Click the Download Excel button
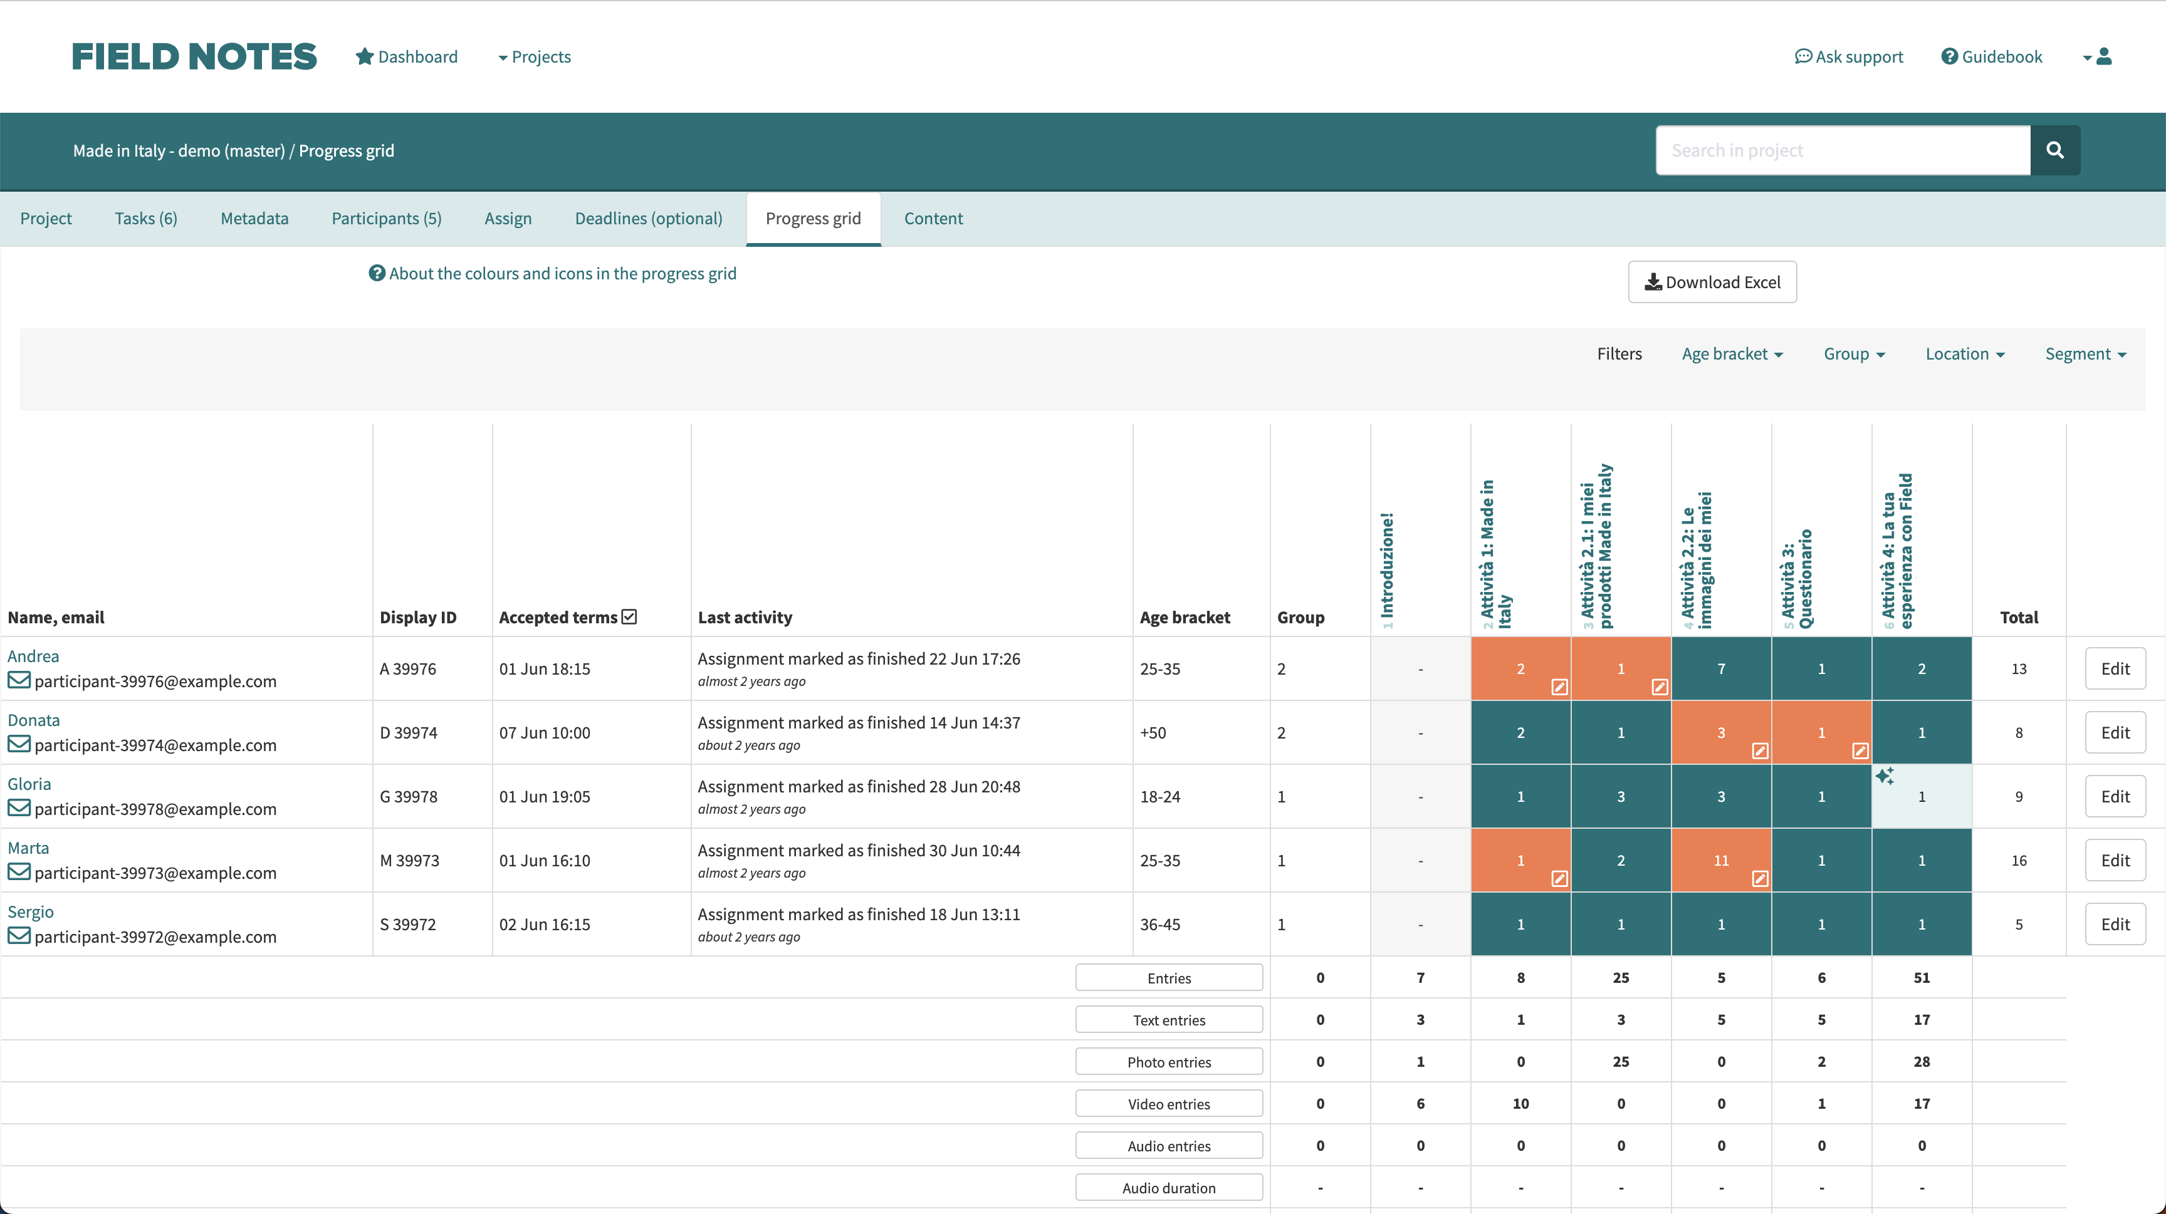Image resolution: width=2166 pixels, height=1214 pixels. 1712,283
